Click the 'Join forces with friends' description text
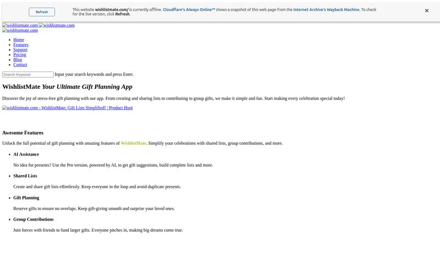 tap(98, 230)
